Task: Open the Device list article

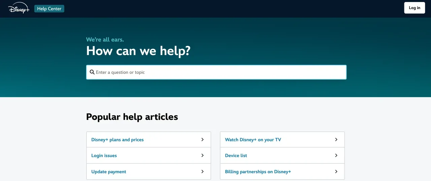Action: [x=282, y=155]
